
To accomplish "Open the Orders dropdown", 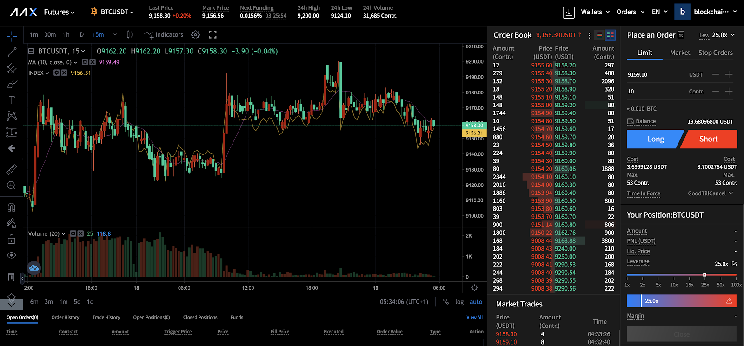I will pyautogui.click(x=631, y=12).
